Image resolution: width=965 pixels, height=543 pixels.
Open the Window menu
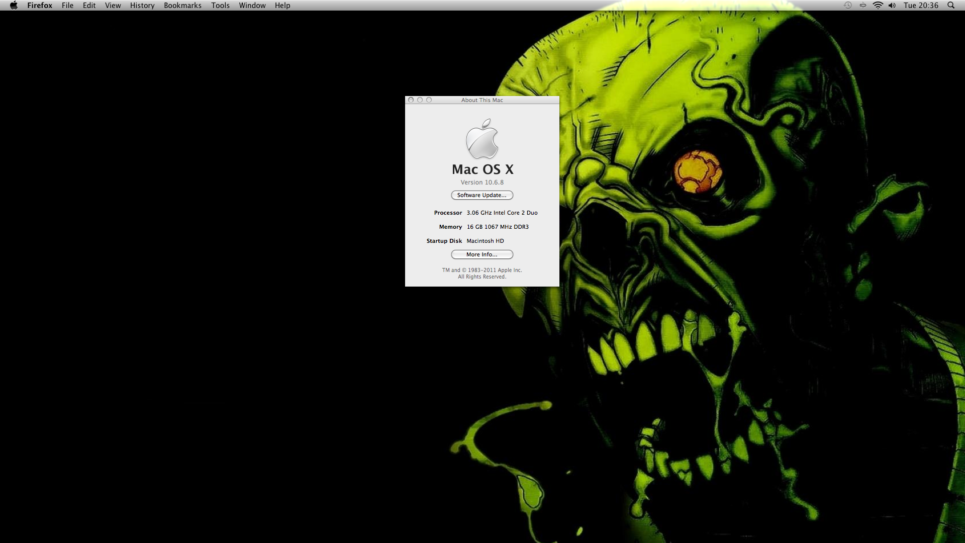point(252,6)
